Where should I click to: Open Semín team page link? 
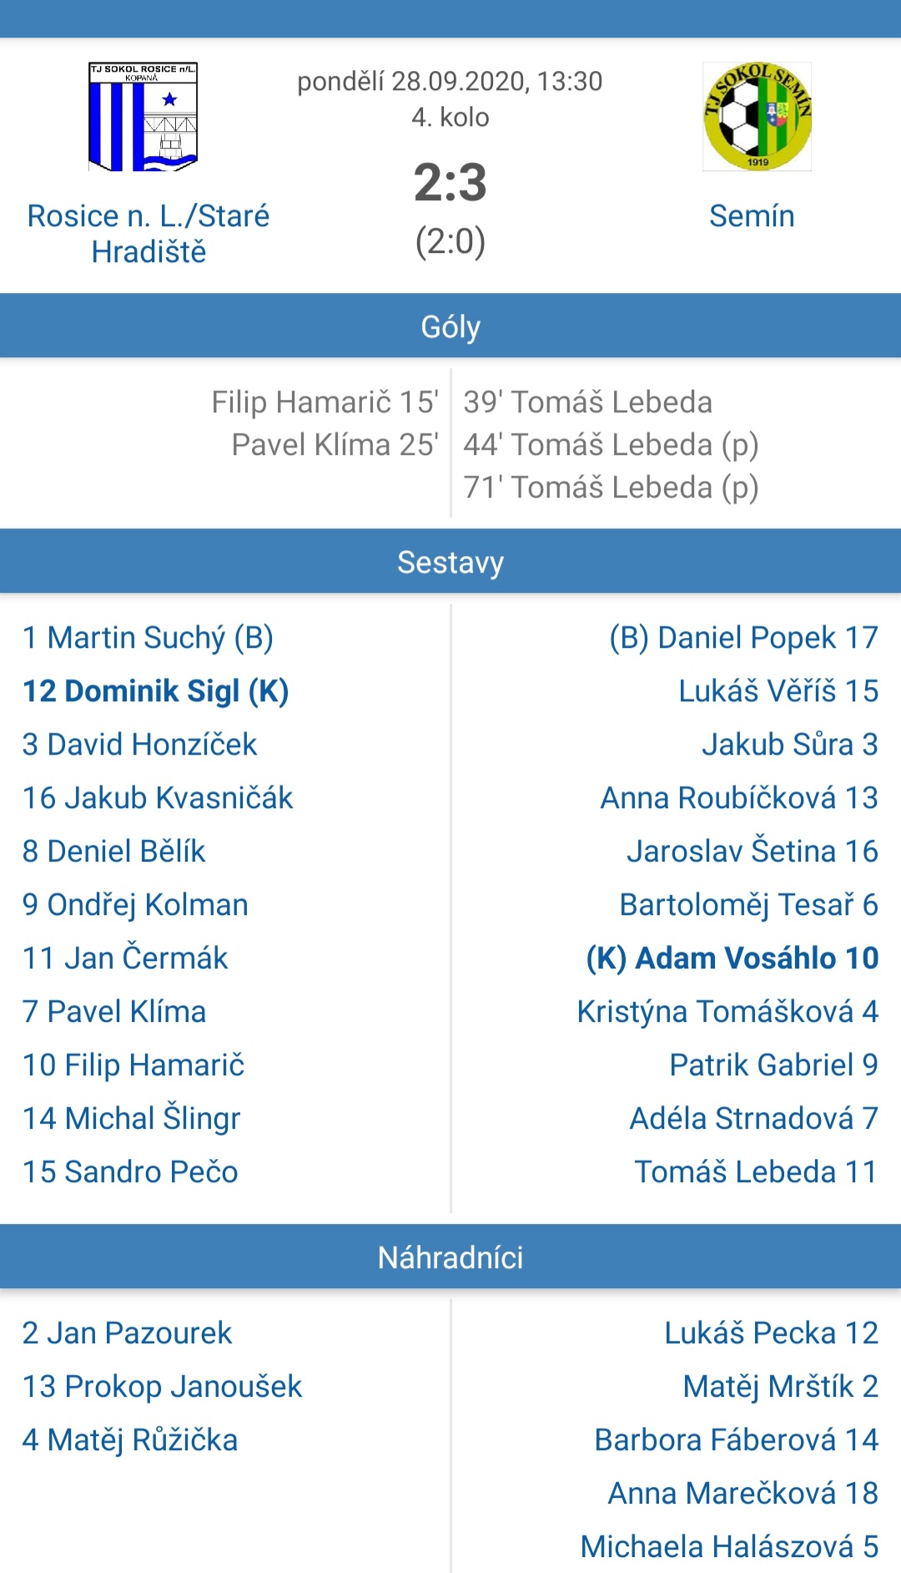tap(752, 216)
